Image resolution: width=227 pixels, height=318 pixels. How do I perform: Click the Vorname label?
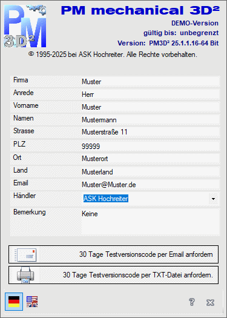pos(26,105)
